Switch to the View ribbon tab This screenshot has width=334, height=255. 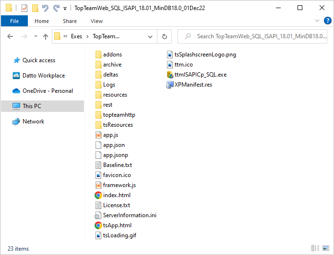pyautogui.click(x=96, y=21)
